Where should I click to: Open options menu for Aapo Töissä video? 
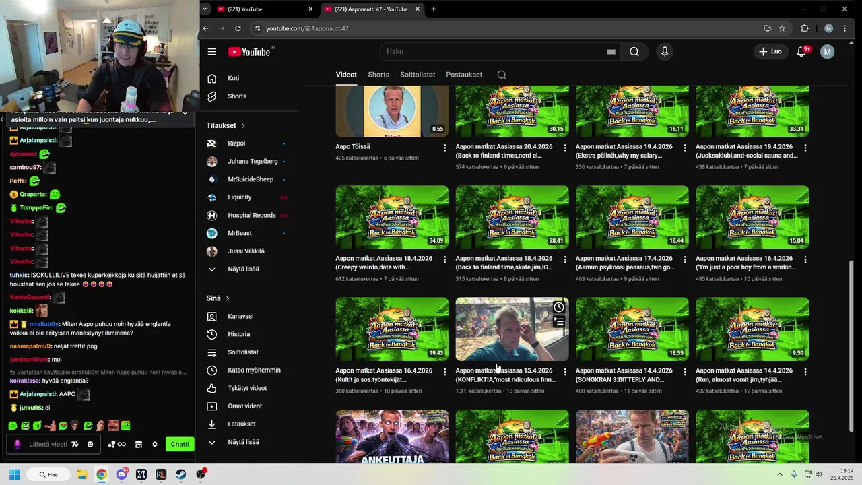tap(444, 148)
